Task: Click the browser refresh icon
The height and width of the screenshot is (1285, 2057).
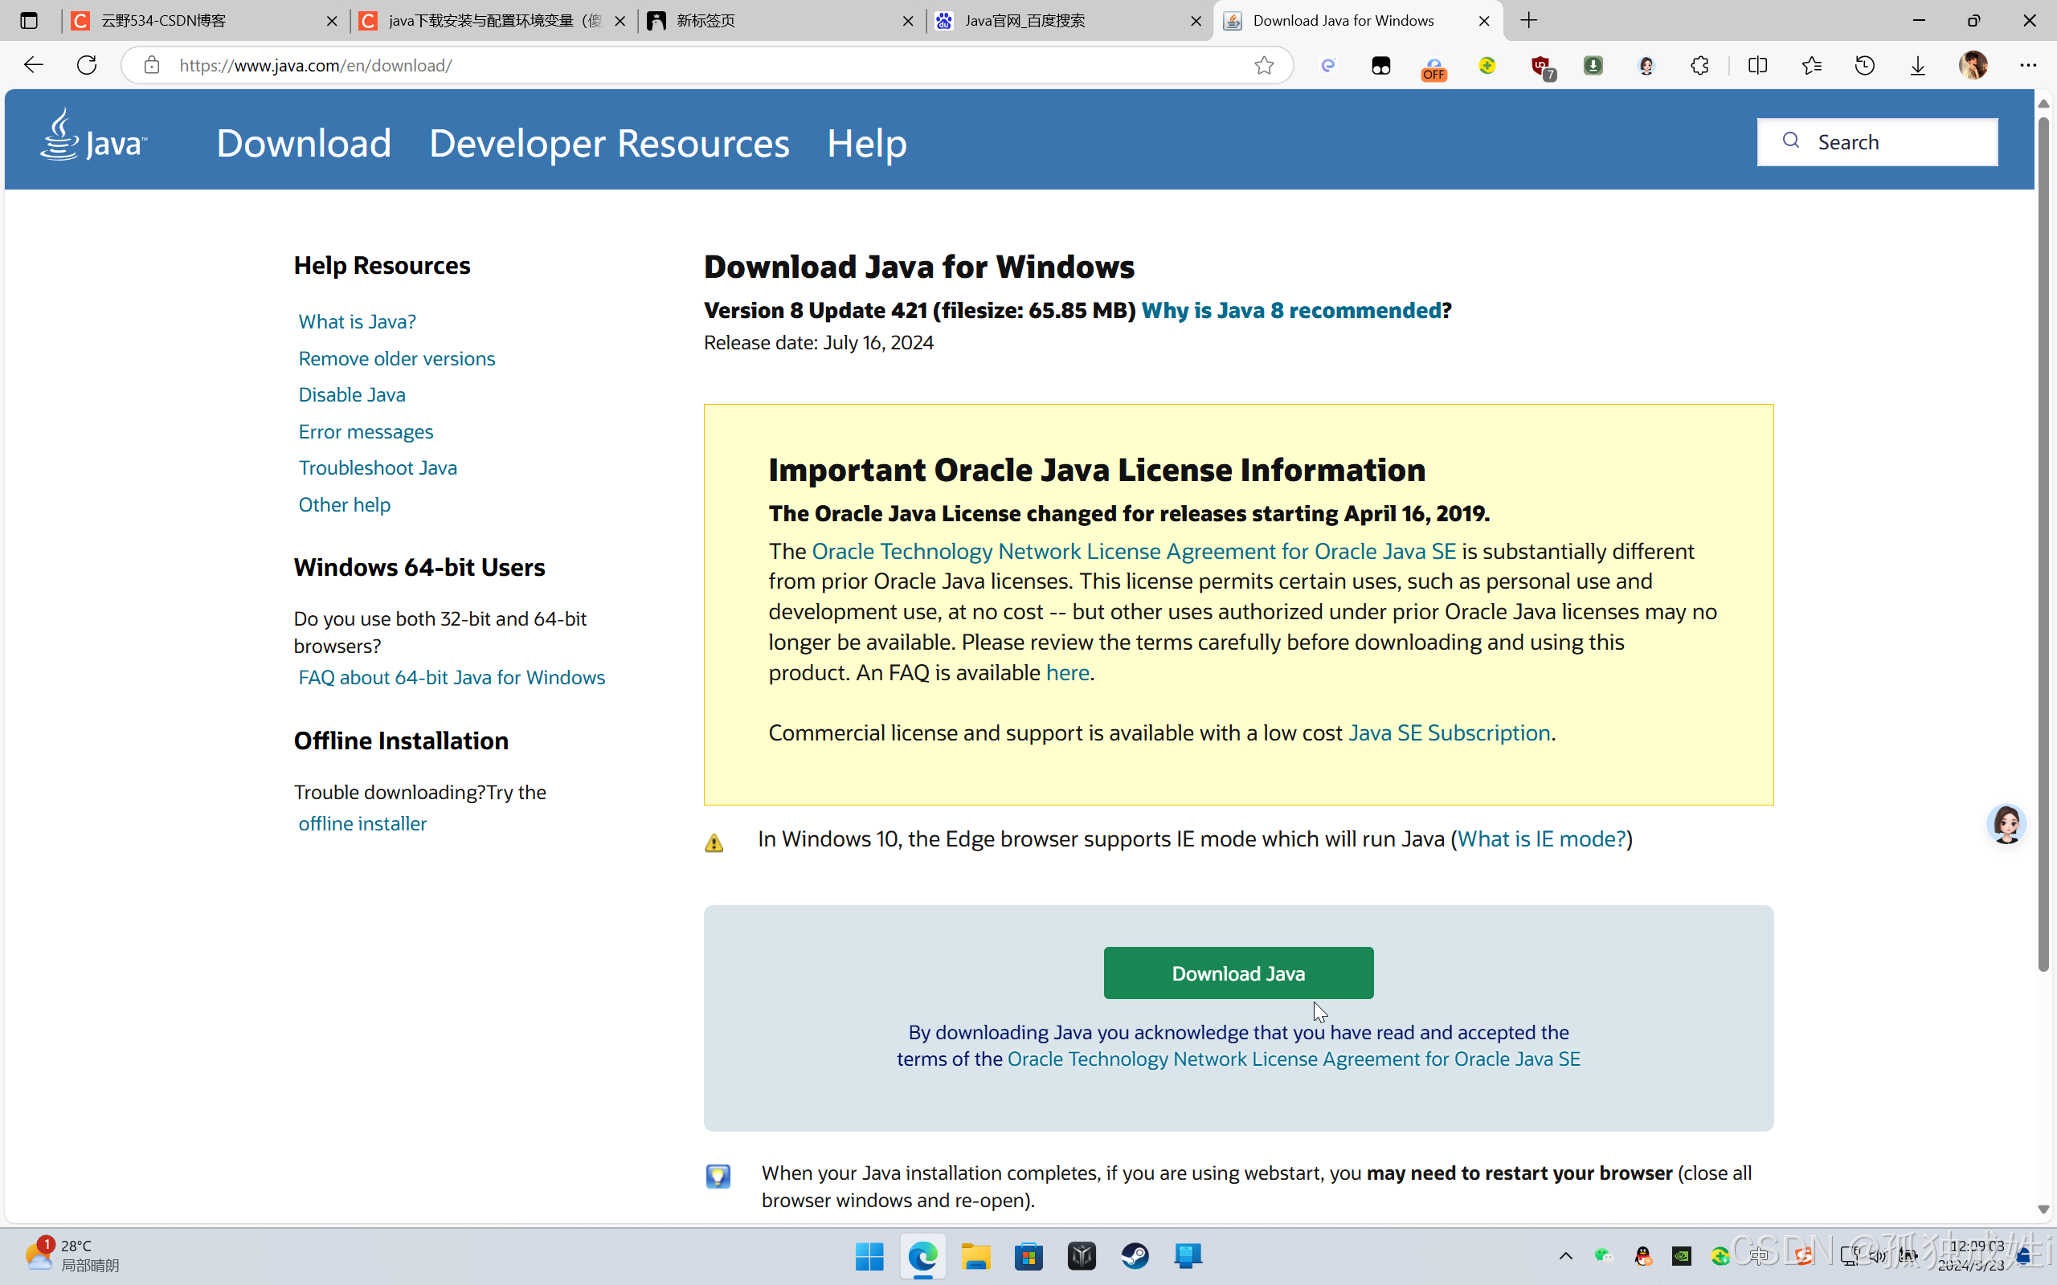Action: click(x=87, y=65)
